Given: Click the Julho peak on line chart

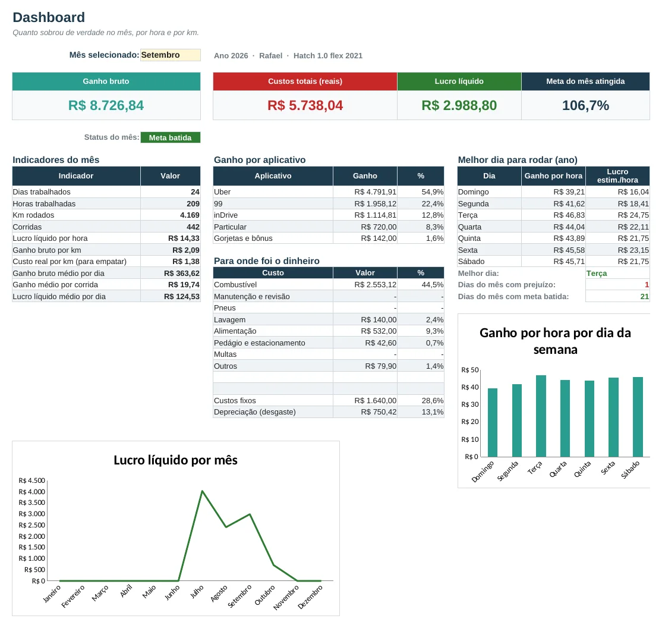Looking at the screenshot, I should point(202,491).
